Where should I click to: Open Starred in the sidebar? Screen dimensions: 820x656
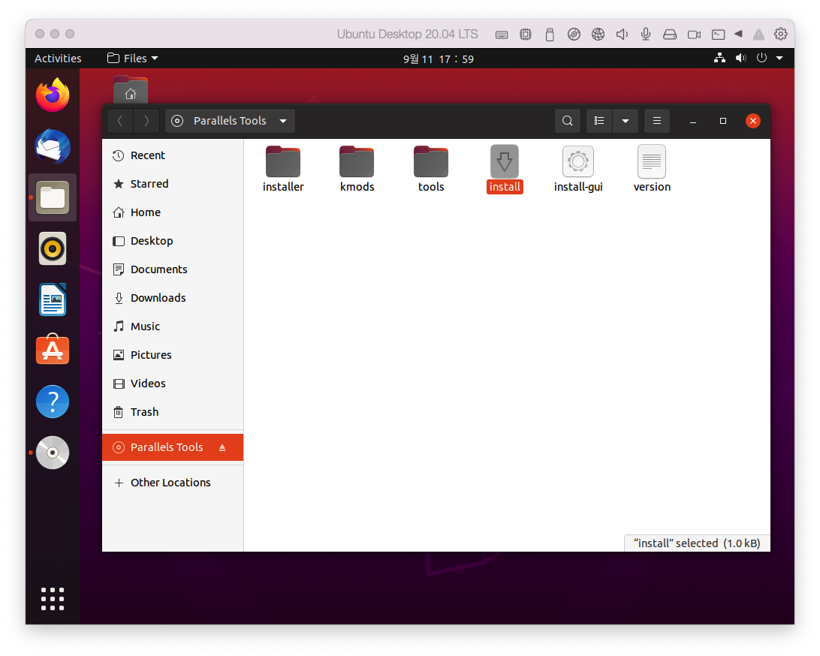tap(173, 184)
